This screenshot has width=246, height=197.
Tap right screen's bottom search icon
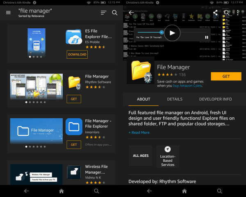[x=219, y=191]
